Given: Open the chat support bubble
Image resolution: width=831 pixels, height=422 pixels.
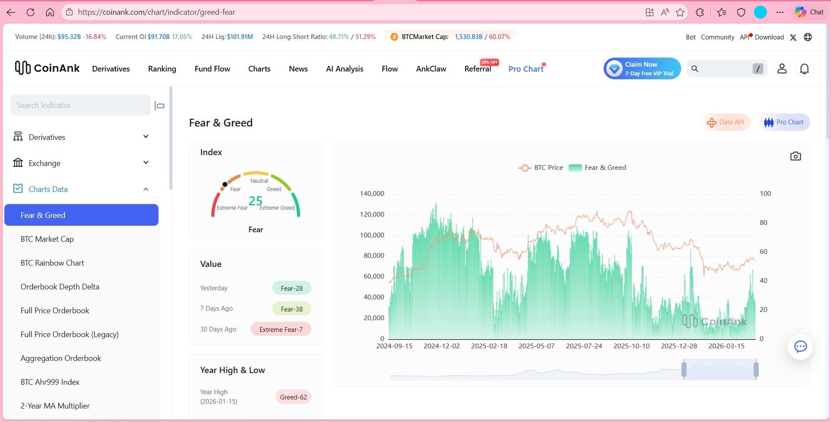Looking at the screenshot, I should pos(800,347).
